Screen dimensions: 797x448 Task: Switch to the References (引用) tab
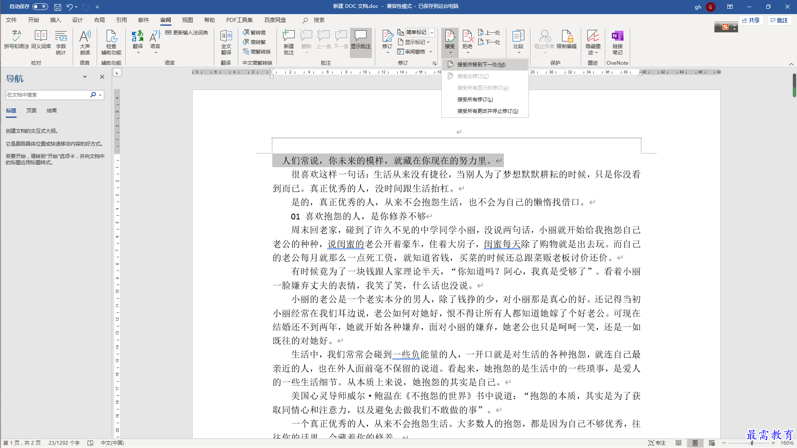121,20
